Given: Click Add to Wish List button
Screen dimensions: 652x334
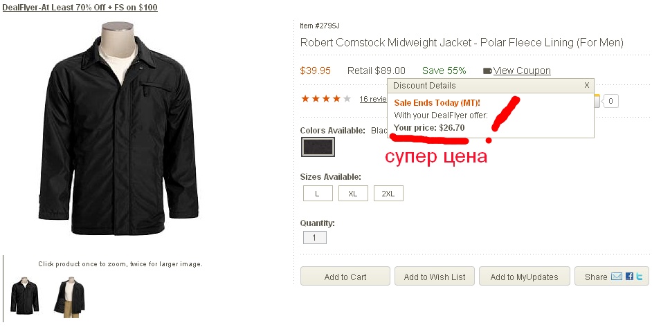Looking at the screenshot, I should pos(435,276).
